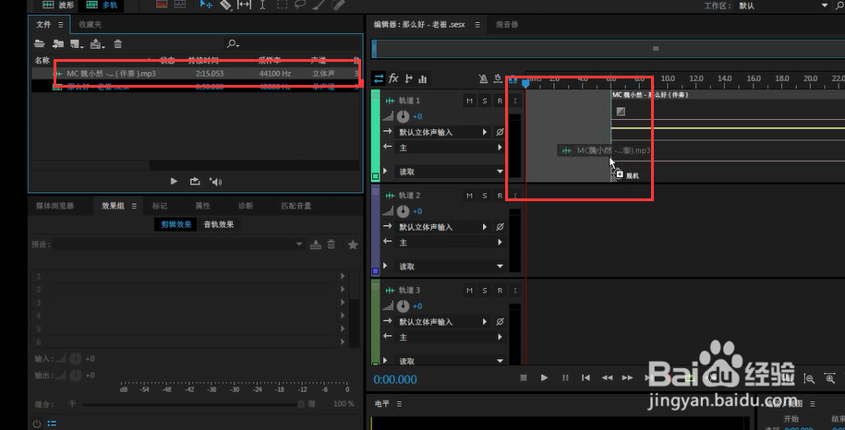Click the Files panel search field
This screenshot has height=430, width=845.
[291, 43]
